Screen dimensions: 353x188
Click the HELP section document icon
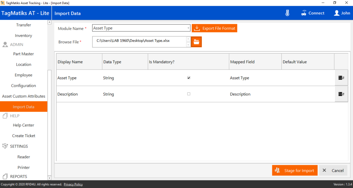[x=5, y=116]
